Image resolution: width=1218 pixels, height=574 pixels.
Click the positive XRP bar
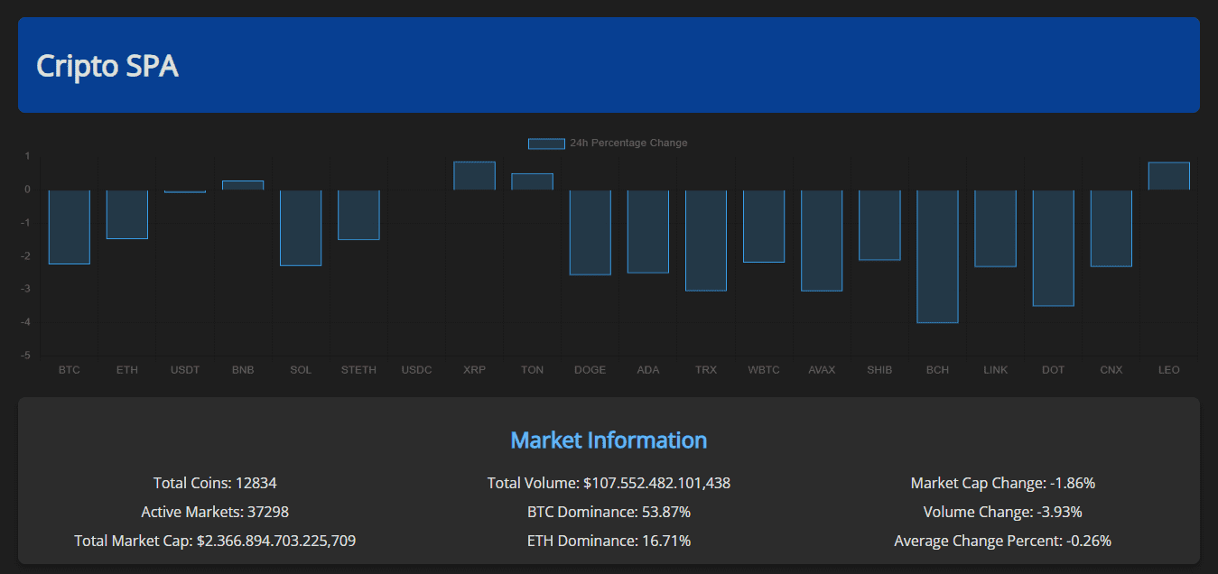click(x=474, y=175)
